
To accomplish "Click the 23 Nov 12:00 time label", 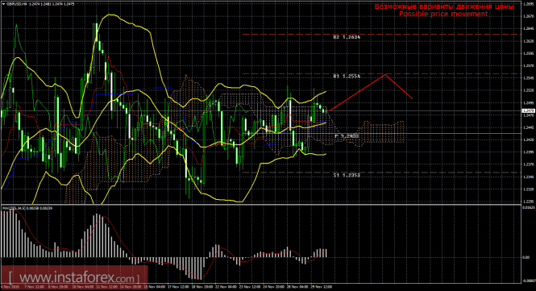I will 250,287.
